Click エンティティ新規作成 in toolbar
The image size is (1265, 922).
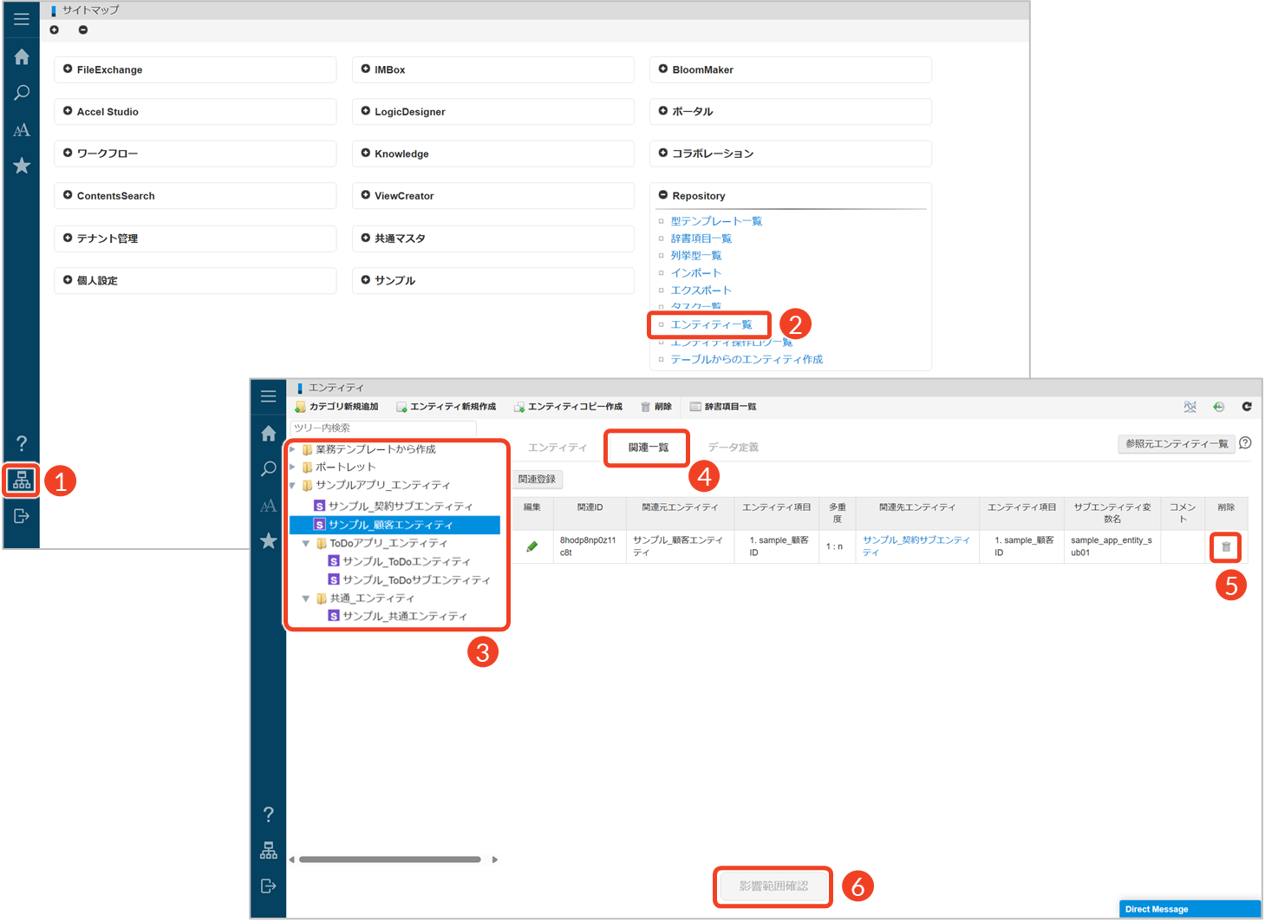(446, 407)
